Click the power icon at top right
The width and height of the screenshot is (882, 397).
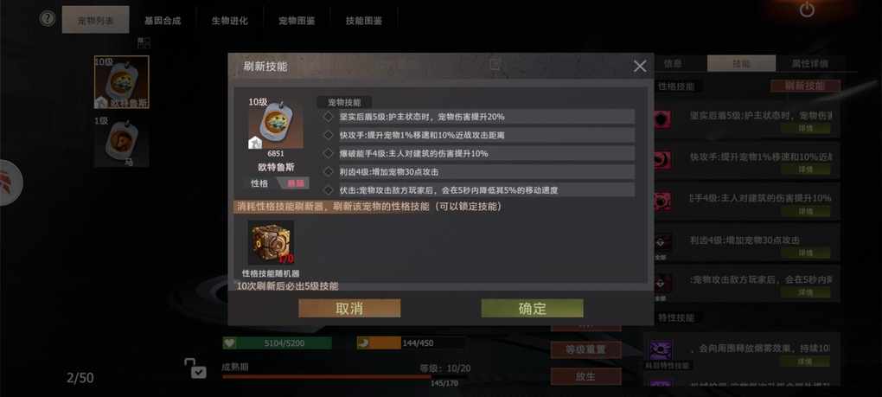click(807, 10)
